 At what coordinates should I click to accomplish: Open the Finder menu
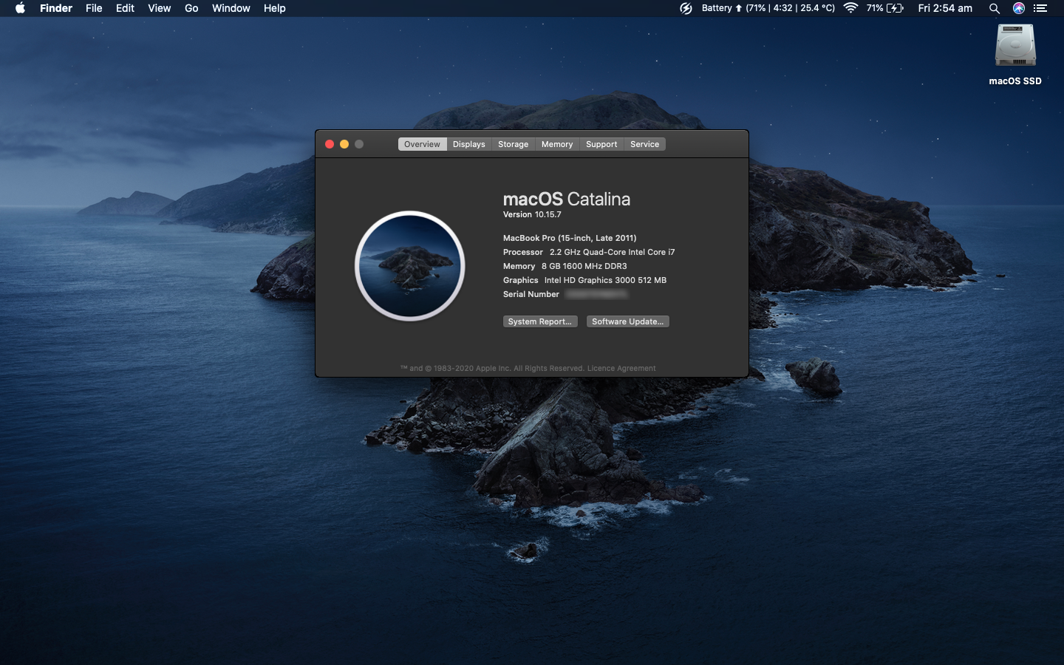click(56, 8)
